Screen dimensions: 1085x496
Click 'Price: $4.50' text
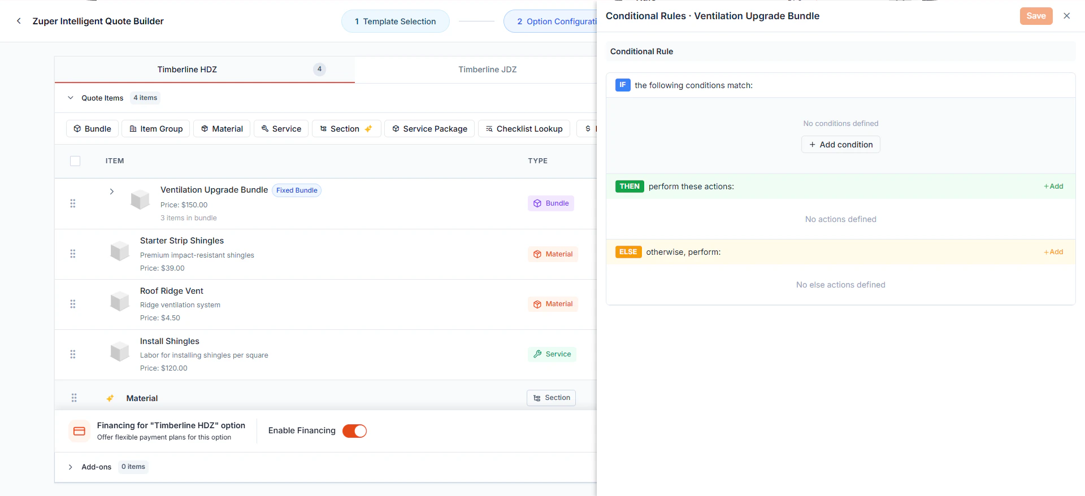pos(160,318)
